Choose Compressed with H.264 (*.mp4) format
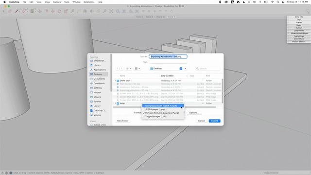311x175 pixels. (163, 106)
